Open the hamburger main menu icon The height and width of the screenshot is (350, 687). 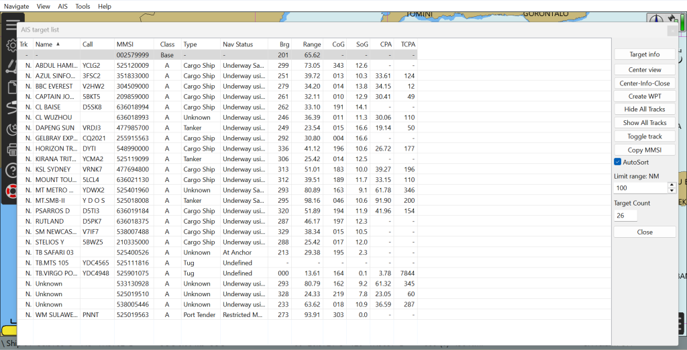tap(11, 26)
